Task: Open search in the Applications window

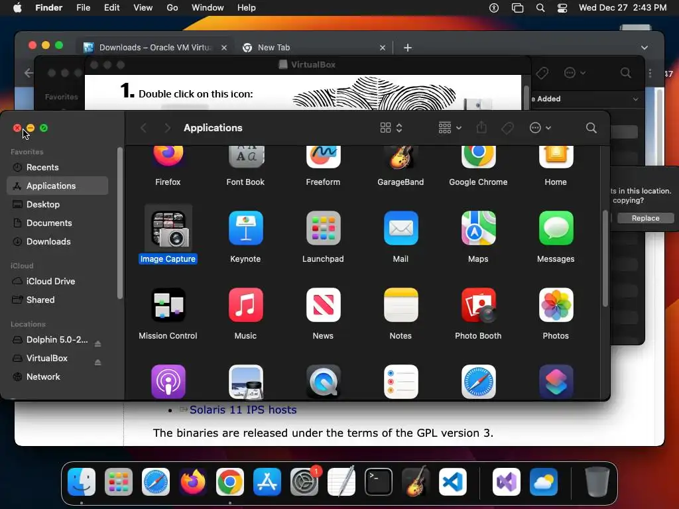Action: tap(591, 128)
